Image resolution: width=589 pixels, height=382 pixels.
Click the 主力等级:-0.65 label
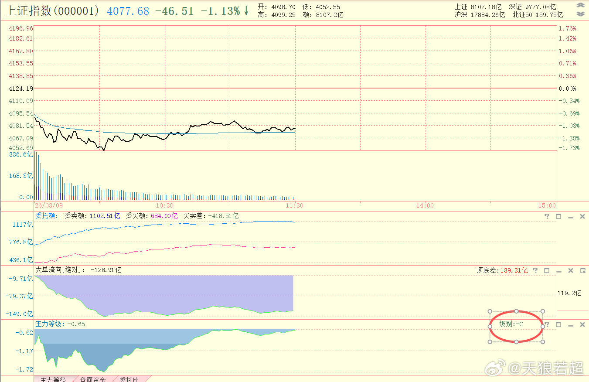click(60, 324)
